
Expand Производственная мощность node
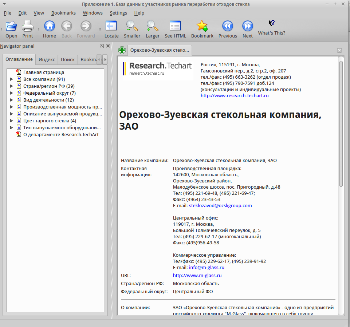pos(11,107)
